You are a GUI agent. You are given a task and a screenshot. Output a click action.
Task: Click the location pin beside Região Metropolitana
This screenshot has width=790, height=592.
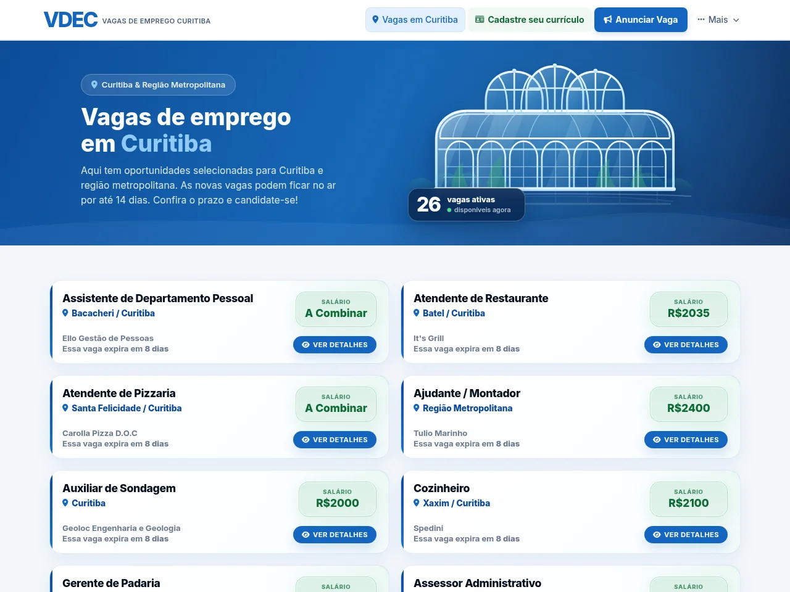click(x=417, y=408)
